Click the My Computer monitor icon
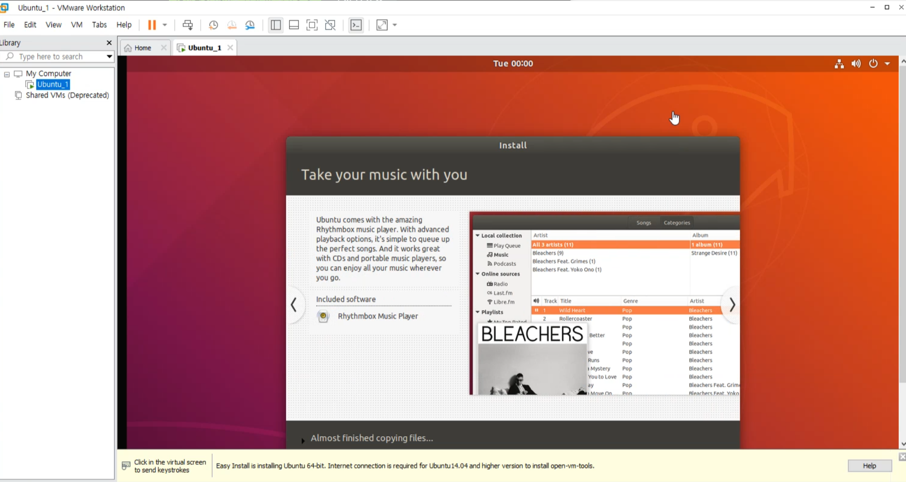 [19, 74]
